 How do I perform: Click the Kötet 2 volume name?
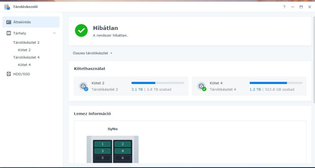pyautogui.click(x=98, y=83)
